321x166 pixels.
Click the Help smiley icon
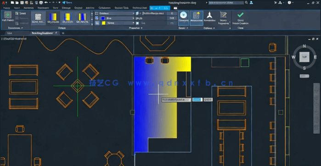(x=289, y=3)
